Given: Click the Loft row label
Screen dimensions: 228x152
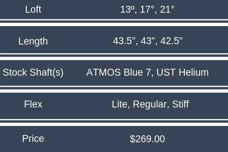Looking at the screenshot, I should pyautogui.click(x=33, y=9).
